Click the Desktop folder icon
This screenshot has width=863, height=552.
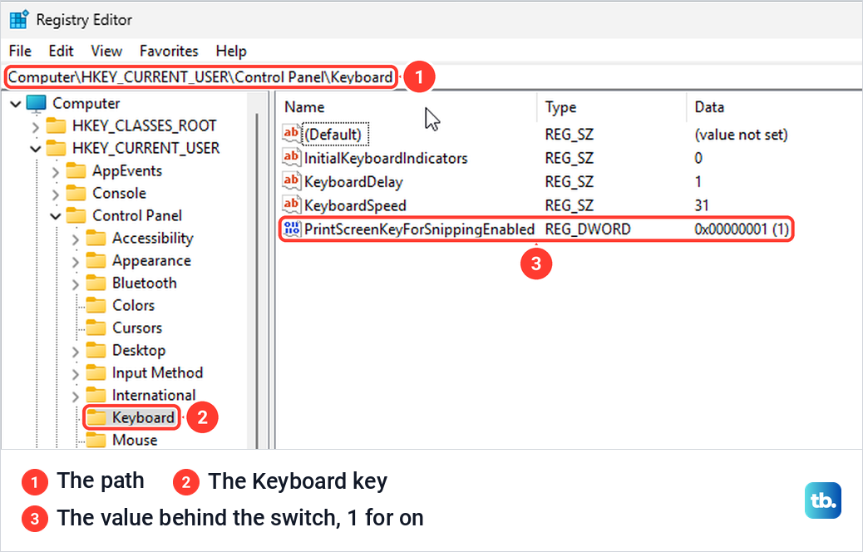96,350
